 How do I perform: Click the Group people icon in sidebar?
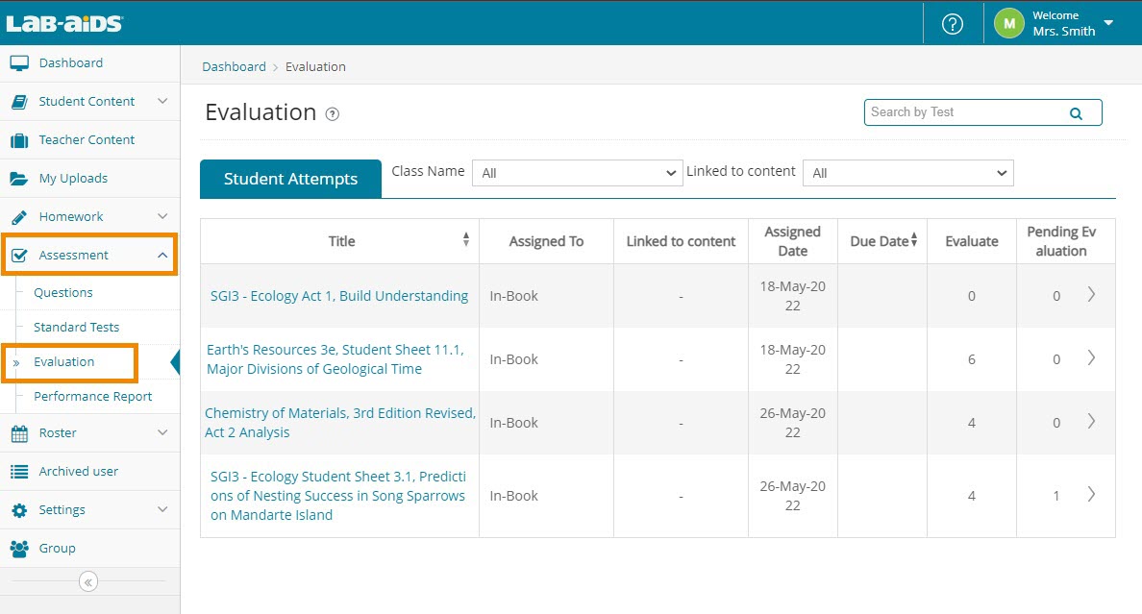(19, 549)
